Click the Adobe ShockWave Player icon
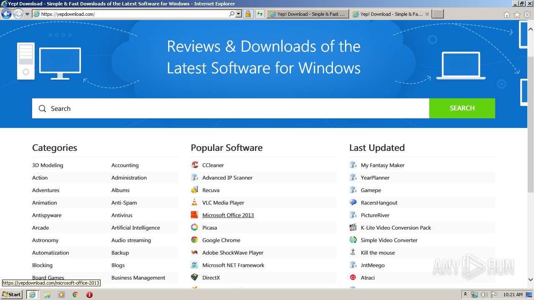534x300 pixels. point(194,252)
